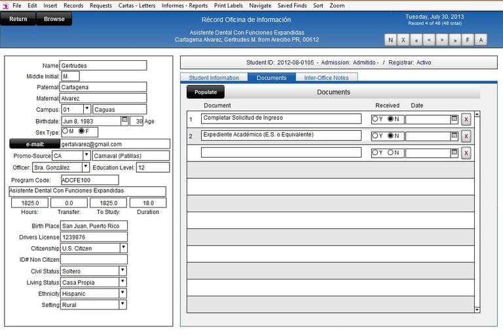Open the Requests menu
Screen dimensions: 503x335
pos(101,6)
